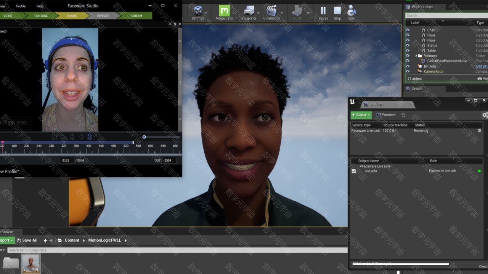
Task: Click the Content folder tree icon
Action: pos(60,240)
